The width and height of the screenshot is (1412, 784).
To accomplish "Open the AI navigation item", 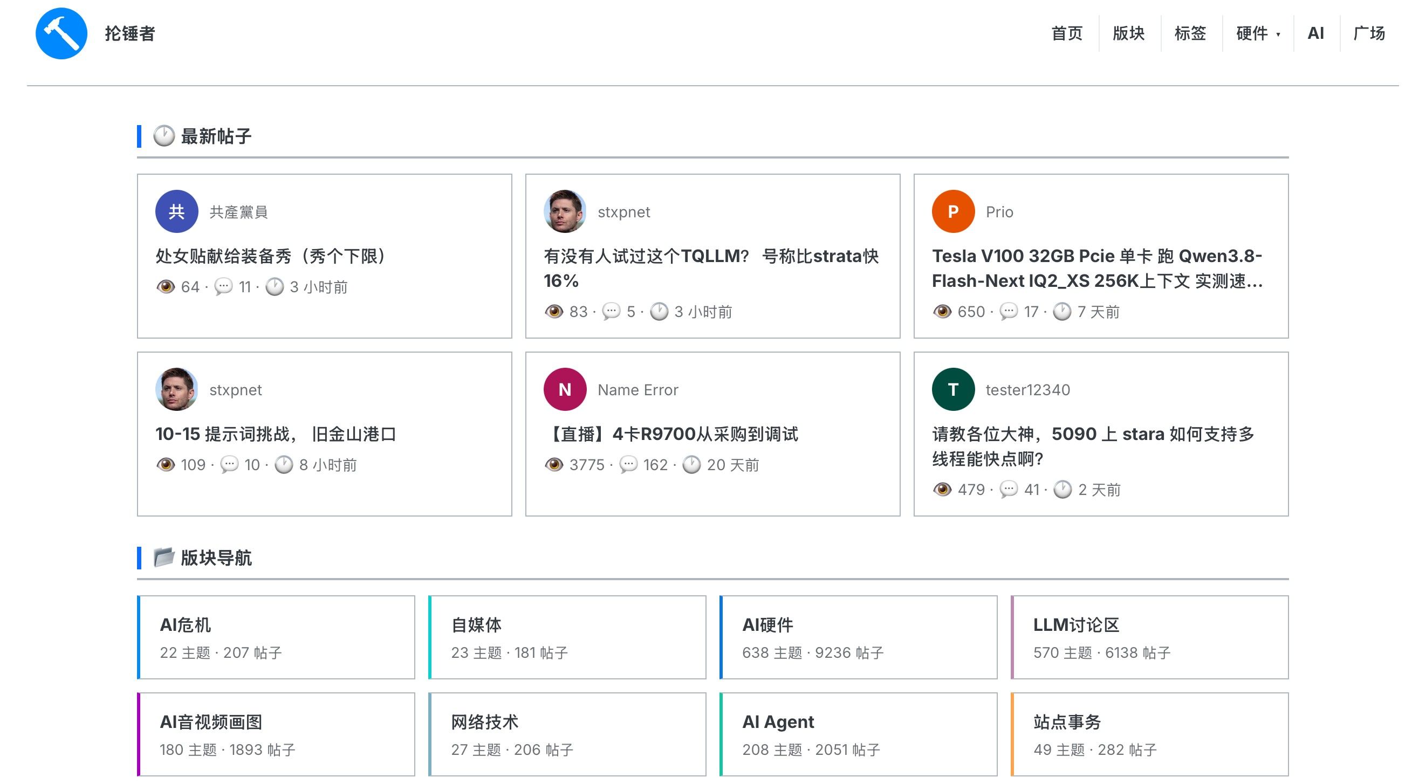I will (1315, 33).
